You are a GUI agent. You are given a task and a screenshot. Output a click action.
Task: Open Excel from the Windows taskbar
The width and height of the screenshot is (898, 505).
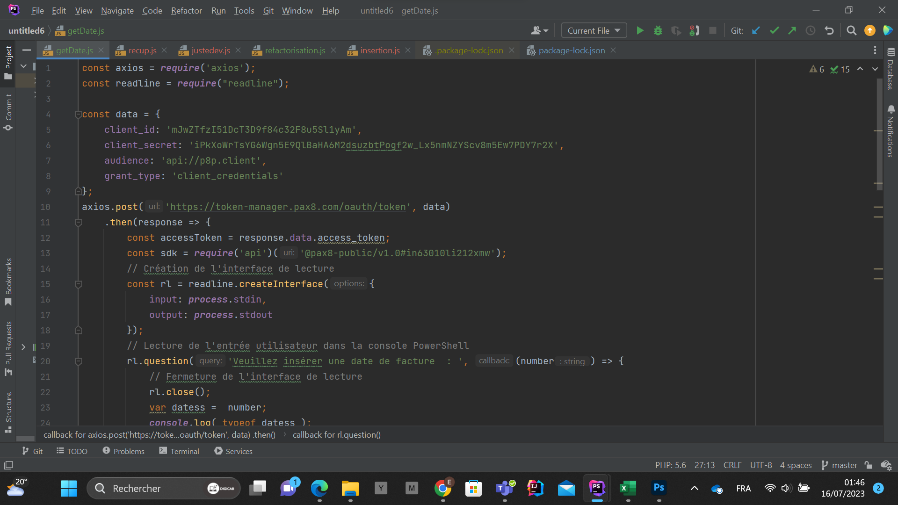click(x=628, y=489)
